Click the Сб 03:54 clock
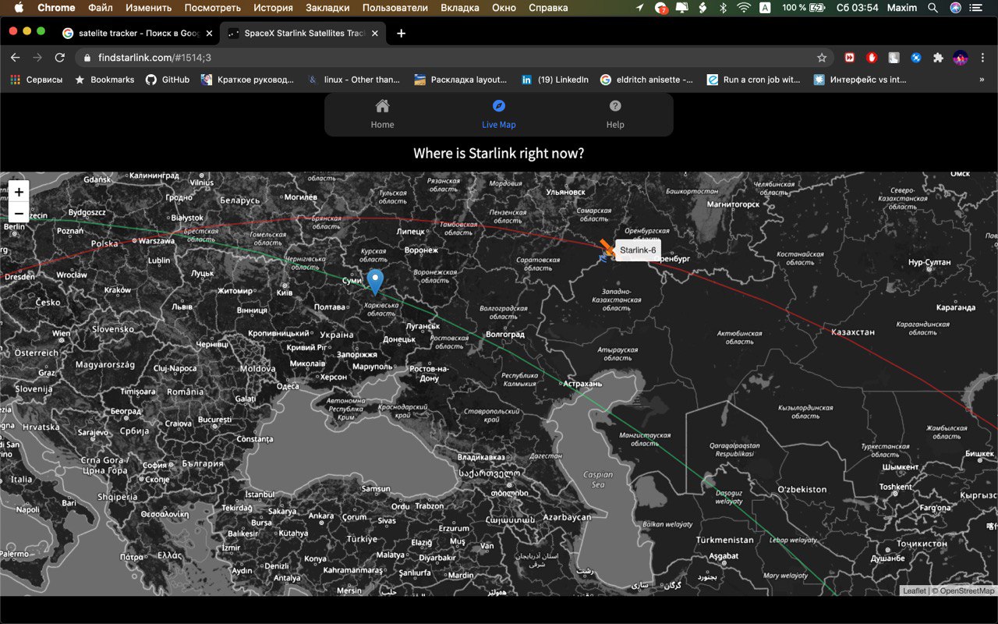The image size is (998, 624). (x=857, y=8)
